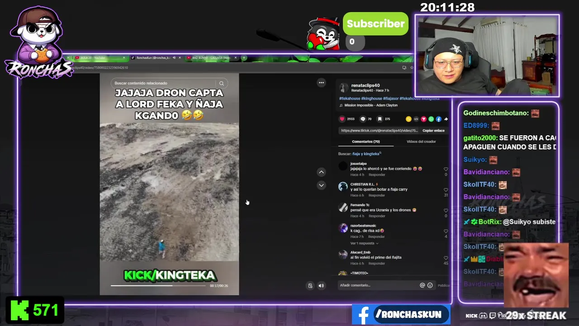The height and width of the screenshot is (326, 579).
Task: Switch to Comentarios (70) tab
Action: coord(366,142)
